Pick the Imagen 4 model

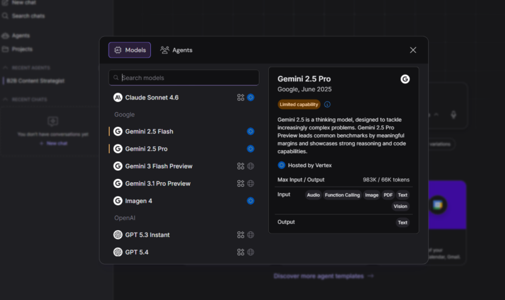pyautogui.click(x=184, y=201)
